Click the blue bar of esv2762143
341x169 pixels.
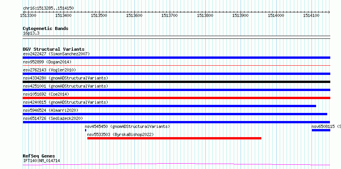click(x=176, y=74)
